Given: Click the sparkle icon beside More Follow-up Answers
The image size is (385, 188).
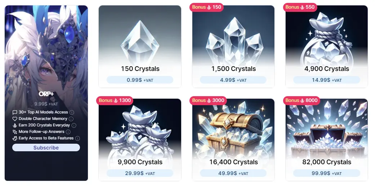Looking at the screenshot, I should click(15, 132).
